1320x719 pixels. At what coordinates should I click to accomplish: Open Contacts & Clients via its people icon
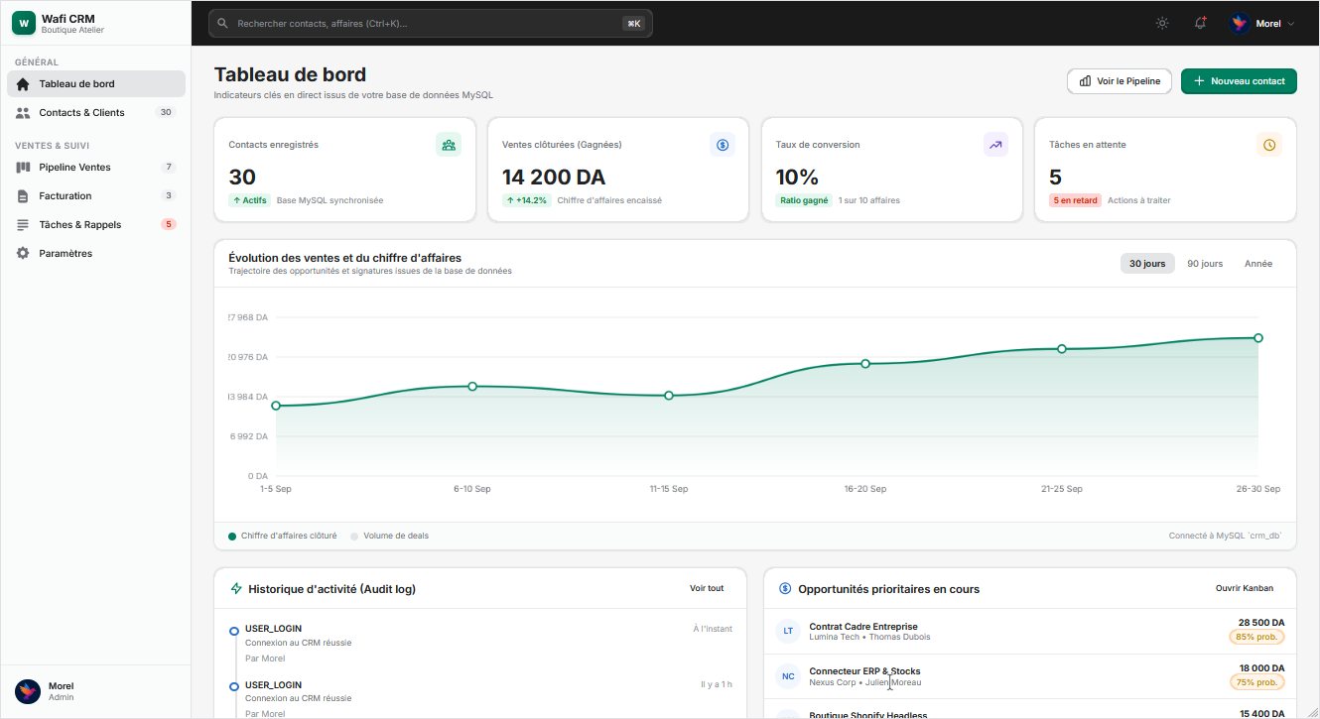pyautogui.click(x=23, y=113)
